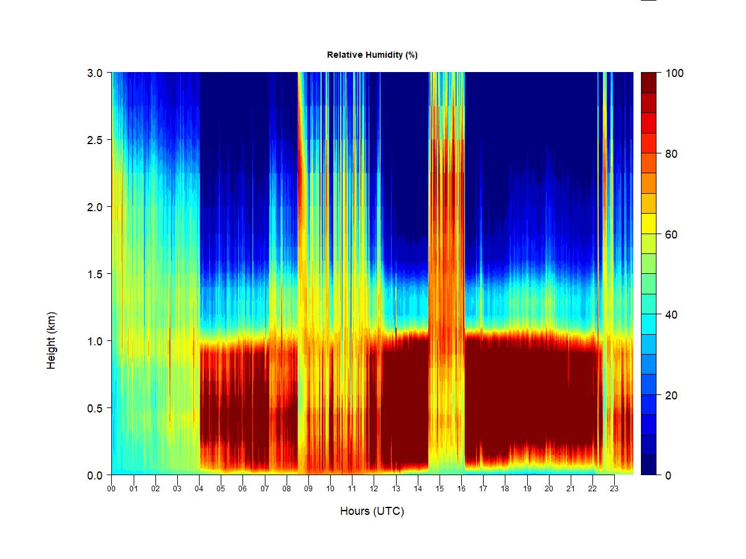Image resolution: width=746 pixels, height=559 pixels.
Task: Select the darkest navy swatch at colorbar bottom
Action: click(648, 465)
